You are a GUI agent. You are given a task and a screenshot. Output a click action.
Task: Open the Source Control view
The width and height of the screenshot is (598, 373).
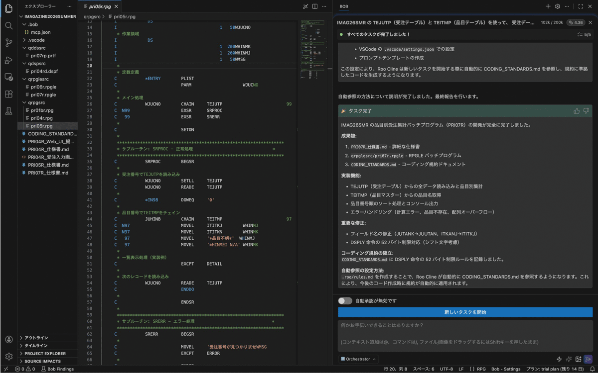[8, 43]
